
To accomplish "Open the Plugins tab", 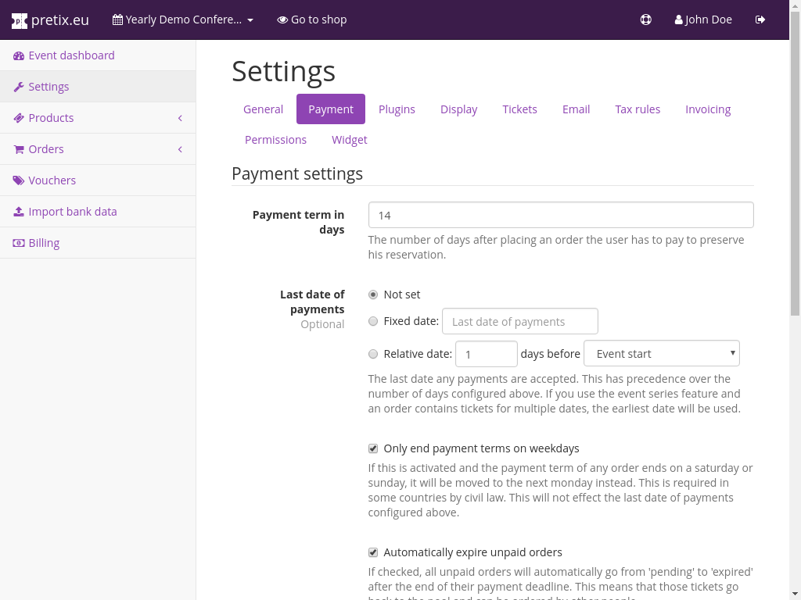I will (x=397, y=109).
